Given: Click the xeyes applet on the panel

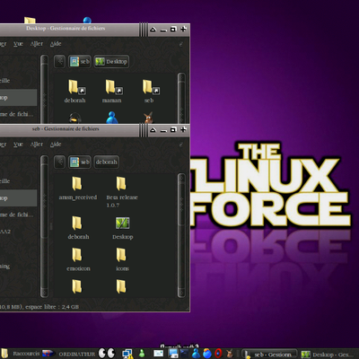Looking at the screenshot, I should click(x=107, y=353).
